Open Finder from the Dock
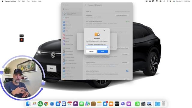The height and width of the screenshot is (108, 192). click(x=28, y=104)
